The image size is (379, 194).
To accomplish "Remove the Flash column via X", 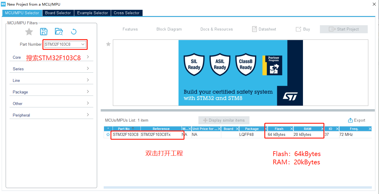I will (x=291, y=129).
